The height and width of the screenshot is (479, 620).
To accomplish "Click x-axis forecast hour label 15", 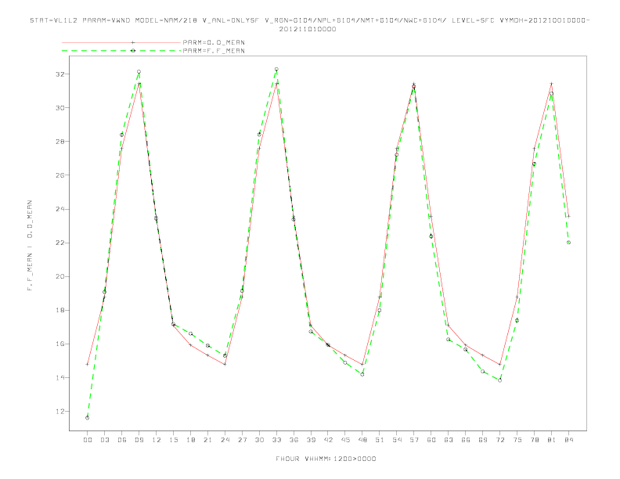I will pyautogui.click(x=173, y=440).
